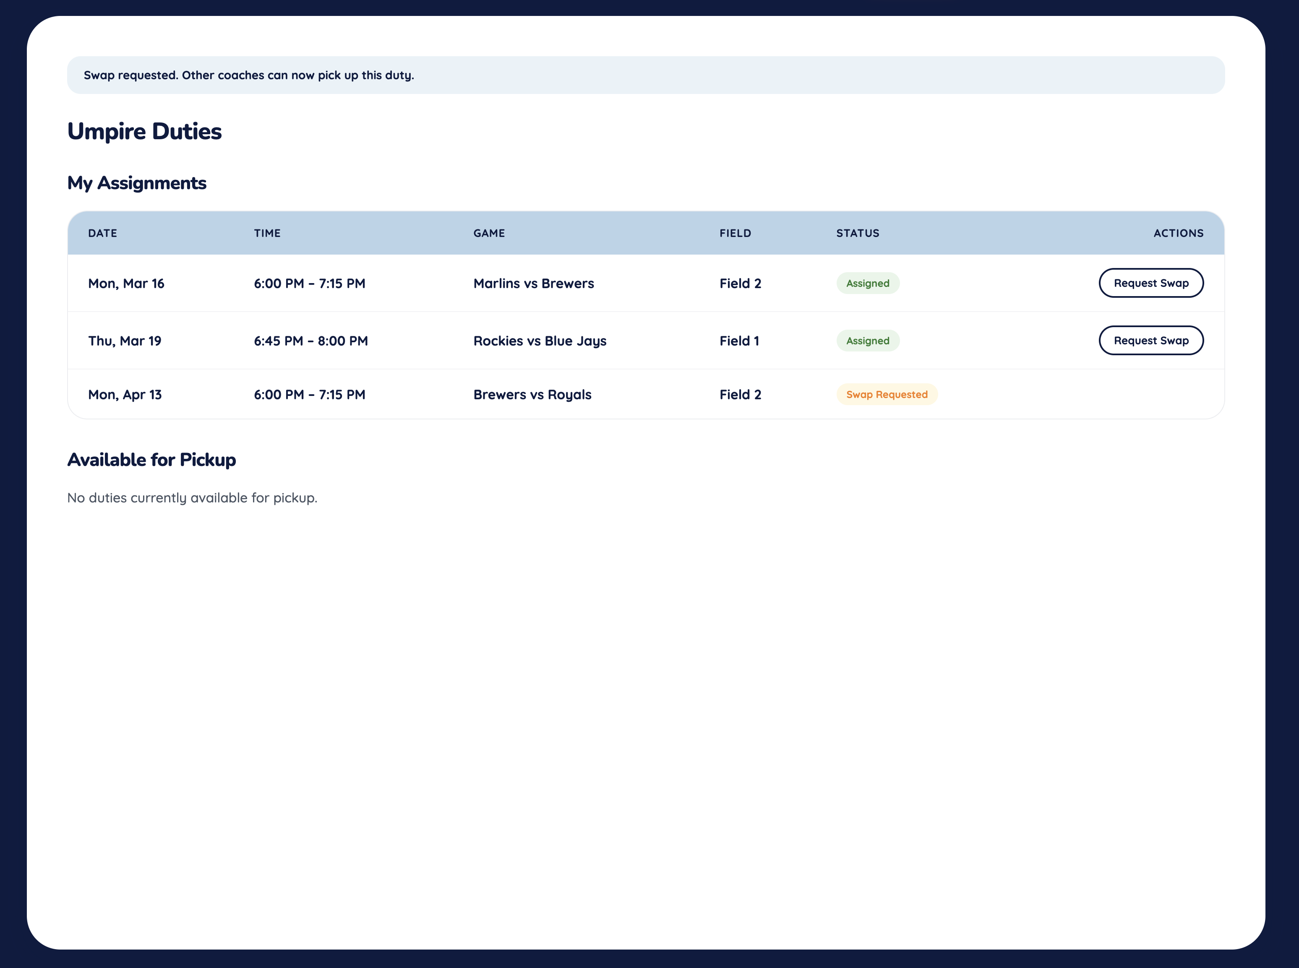Click the Date column header
Screen dimensions: 1299x968
coord(102,233)
